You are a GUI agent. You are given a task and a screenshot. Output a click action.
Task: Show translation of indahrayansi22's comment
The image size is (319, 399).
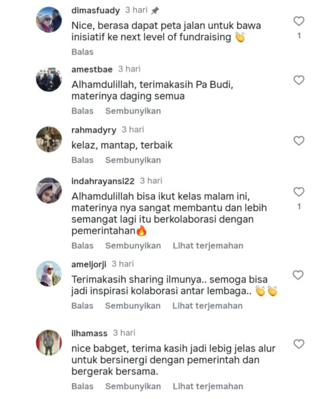[x=208, y=246]
